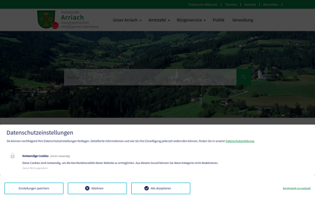This screenshot has width=315, height=197.
Task: Click the Gemeinde Arriach coat of arms logo
Action: pos(48,19)
